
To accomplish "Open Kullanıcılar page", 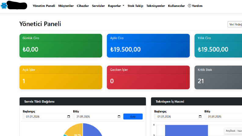I will point(176,6).
